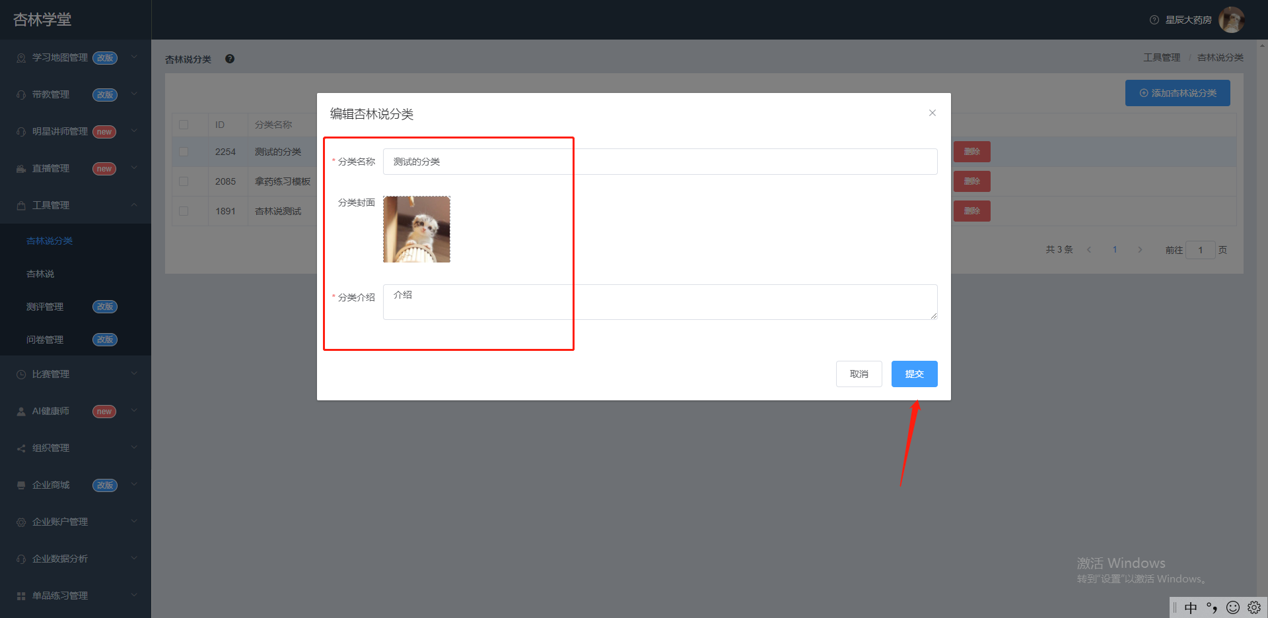Image resolution: width=1268 pixels, height=618 pixels.
Task: Click the help icon beside 星辰大药房
Action: pos(1154,20)
